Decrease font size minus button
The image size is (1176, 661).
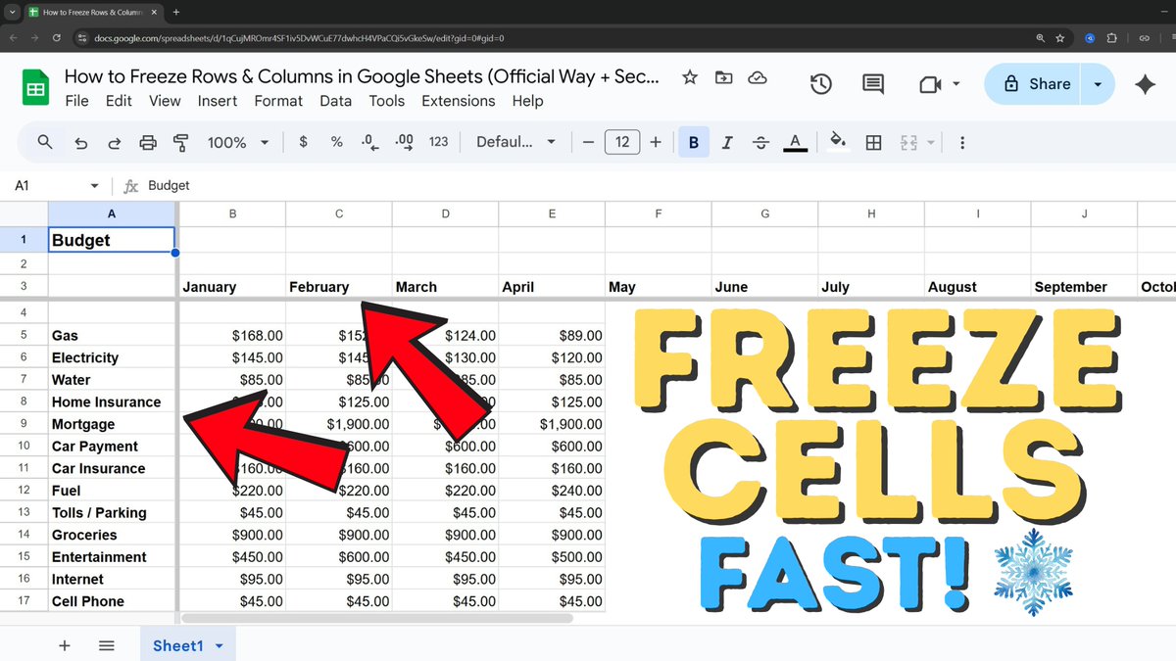588,142
